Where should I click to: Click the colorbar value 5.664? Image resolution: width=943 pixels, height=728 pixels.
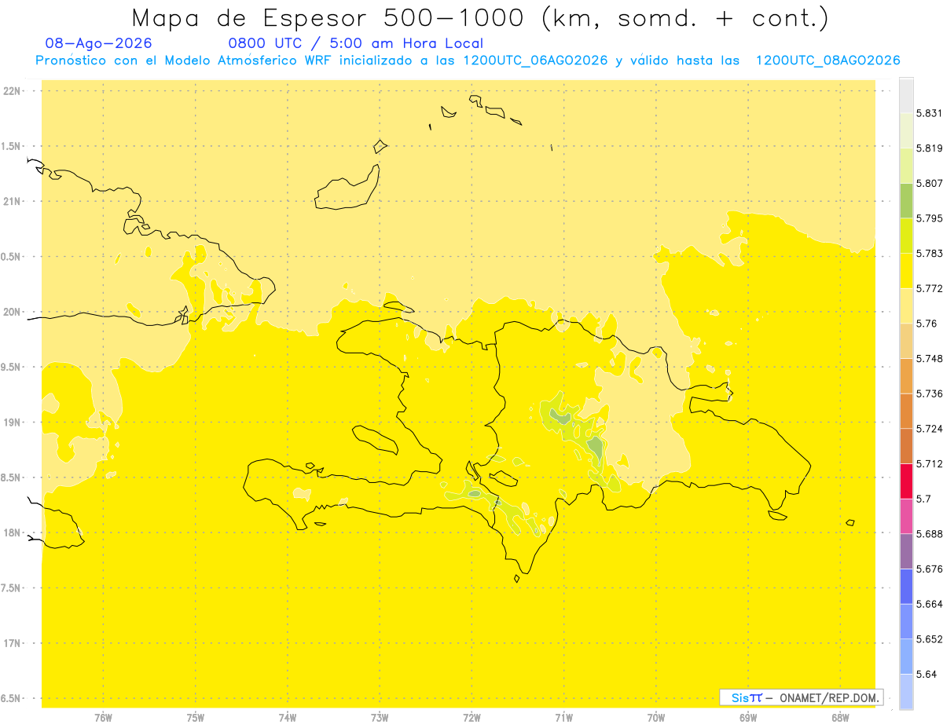(x=930, y=604)
